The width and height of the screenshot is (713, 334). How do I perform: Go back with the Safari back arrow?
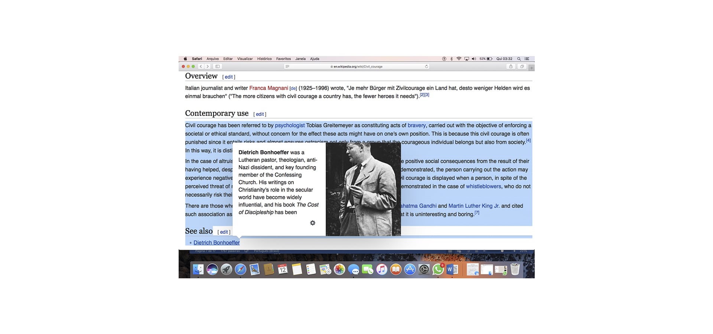pyautogui.click(x=201, y=66)
